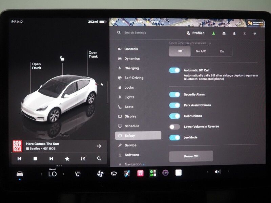Viewport: 271px width, 203px height.
Task: Open the Profile 1 driver profile menu
Action: pos(195,33)
